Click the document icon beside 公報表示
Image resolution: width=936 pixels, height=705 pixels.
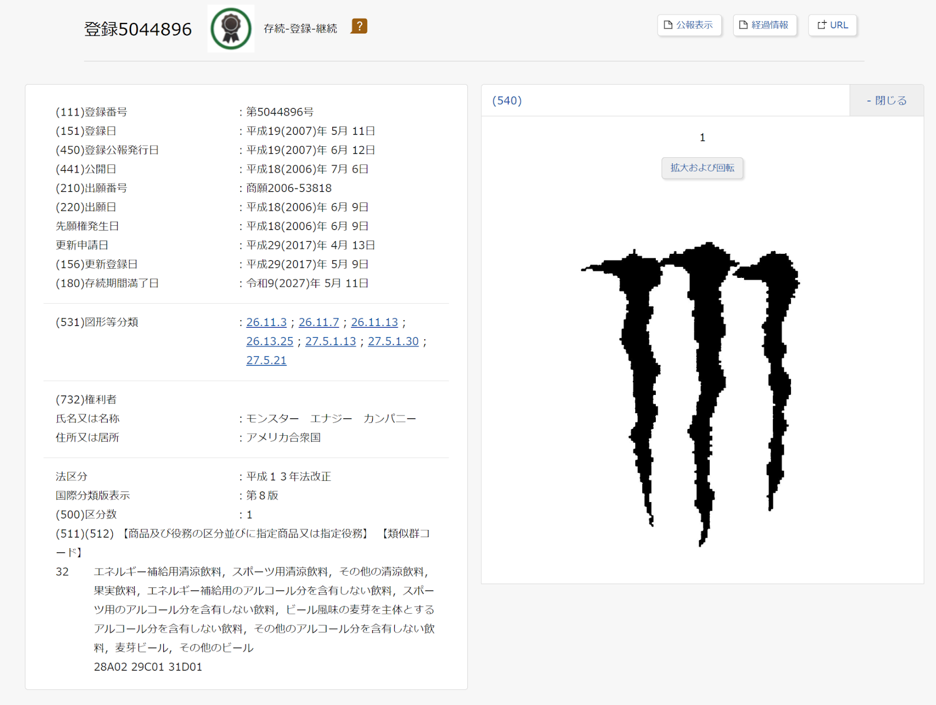(668, 25)
